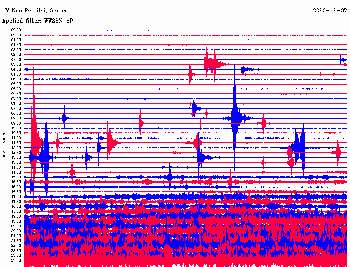This screenshot has height=267, width=350.
Task: Select the 03:30 time label
Action: pos(16,64)
